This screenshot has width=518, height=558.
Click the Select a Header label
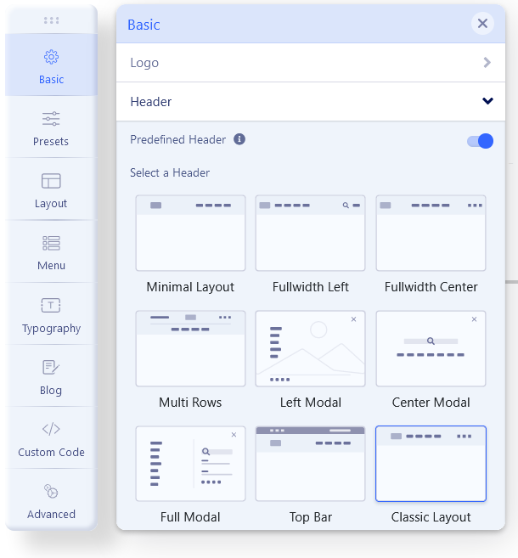[x=170, y=173]
